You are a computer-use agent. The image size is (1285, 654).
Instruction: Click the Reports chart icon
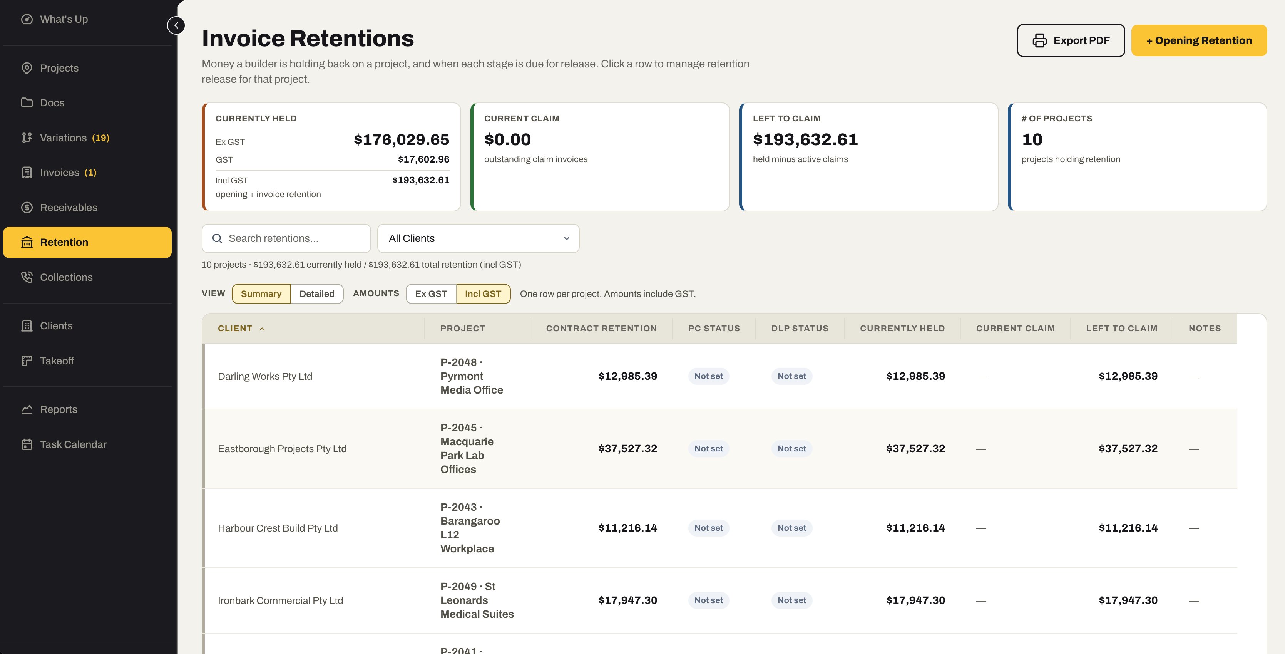(27, 409)
